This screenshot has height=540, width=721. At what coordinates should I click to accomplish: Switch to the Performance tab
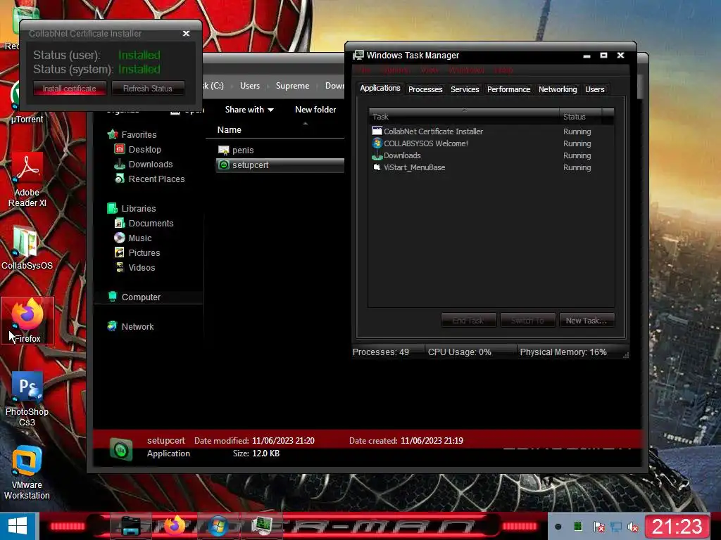(508, 89)
